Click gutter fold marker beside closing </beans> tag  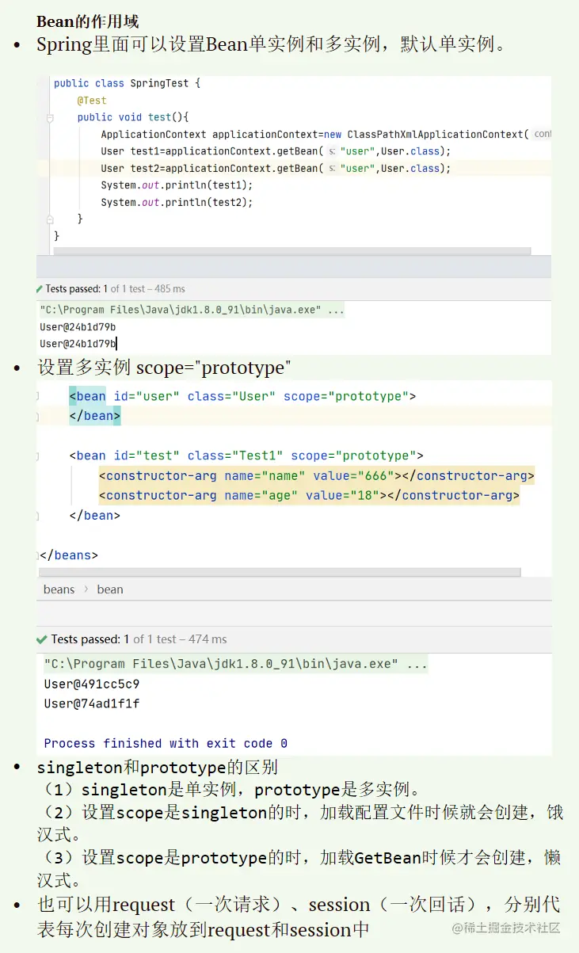click(38, 555)
